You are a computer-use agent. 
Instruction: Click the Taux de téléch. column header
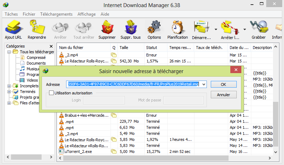[x=211, y=48]
